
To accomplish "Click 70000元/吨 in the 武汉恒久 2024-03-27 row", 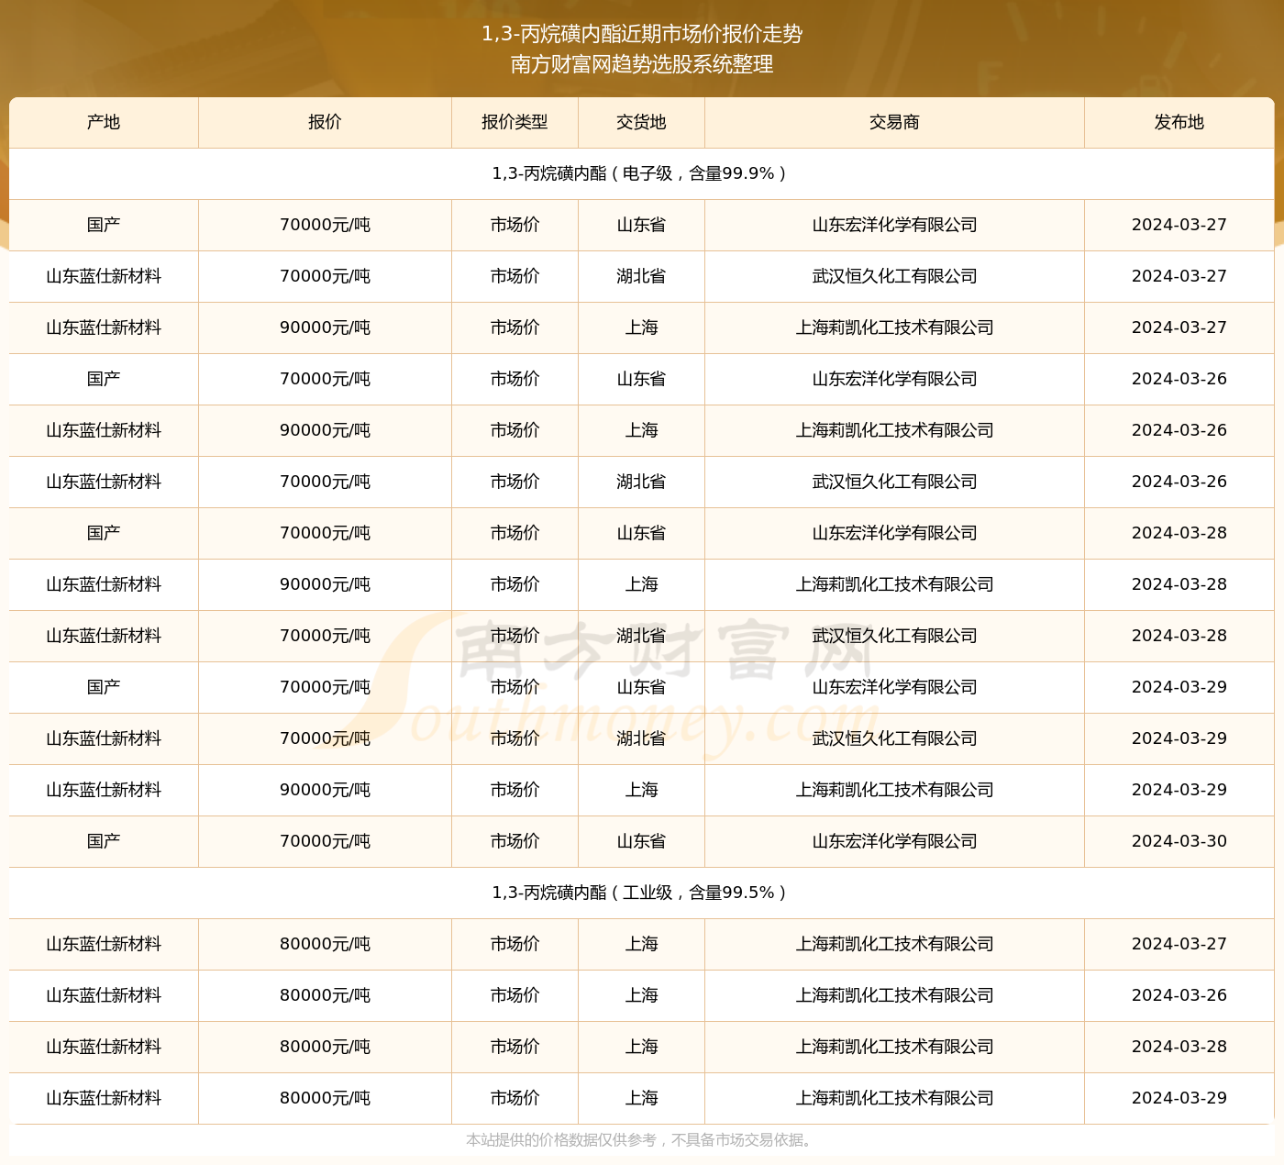I will tap(325, 276).
